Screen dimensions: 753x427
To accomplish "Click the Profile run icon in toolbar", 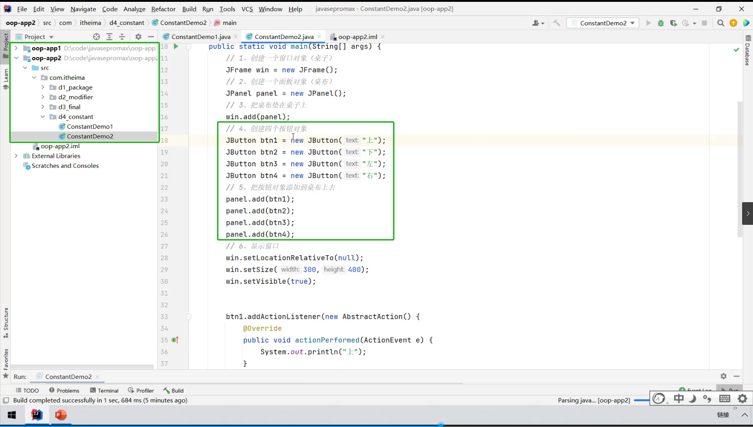I will [685, 23].
